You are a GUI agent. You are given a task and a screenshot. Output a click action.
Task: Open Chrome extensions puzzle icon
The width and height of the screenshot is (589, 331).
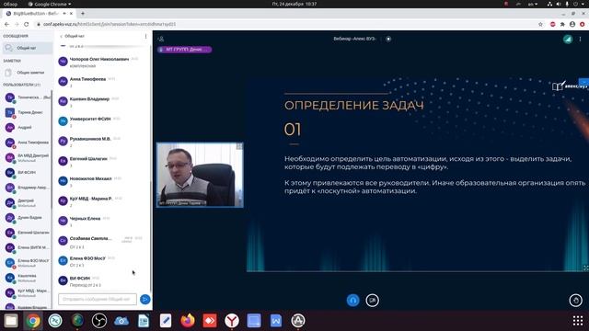point(562,24)
